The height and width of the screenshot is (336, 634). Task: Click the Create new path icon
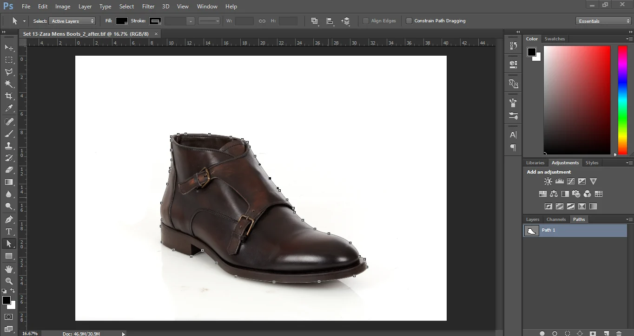[606, 333]
